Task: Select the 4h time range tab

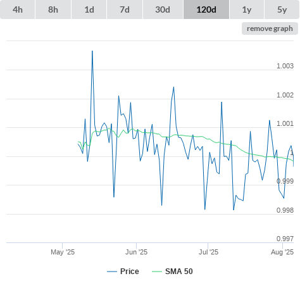Action: pos(18,9)
